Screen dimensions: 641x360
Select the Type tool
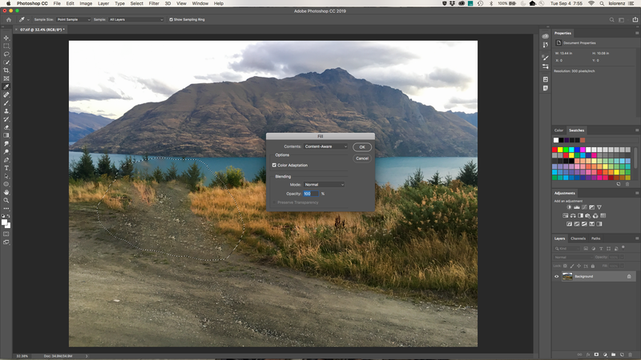click(6, 168)
